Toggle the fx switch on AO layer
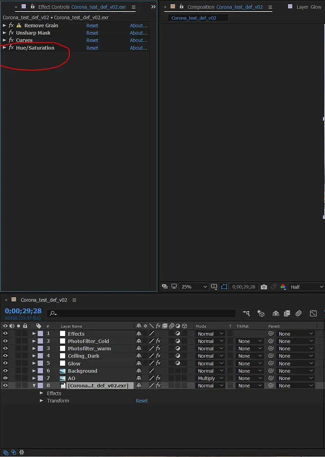325x457 pixels. click(158, 378)
